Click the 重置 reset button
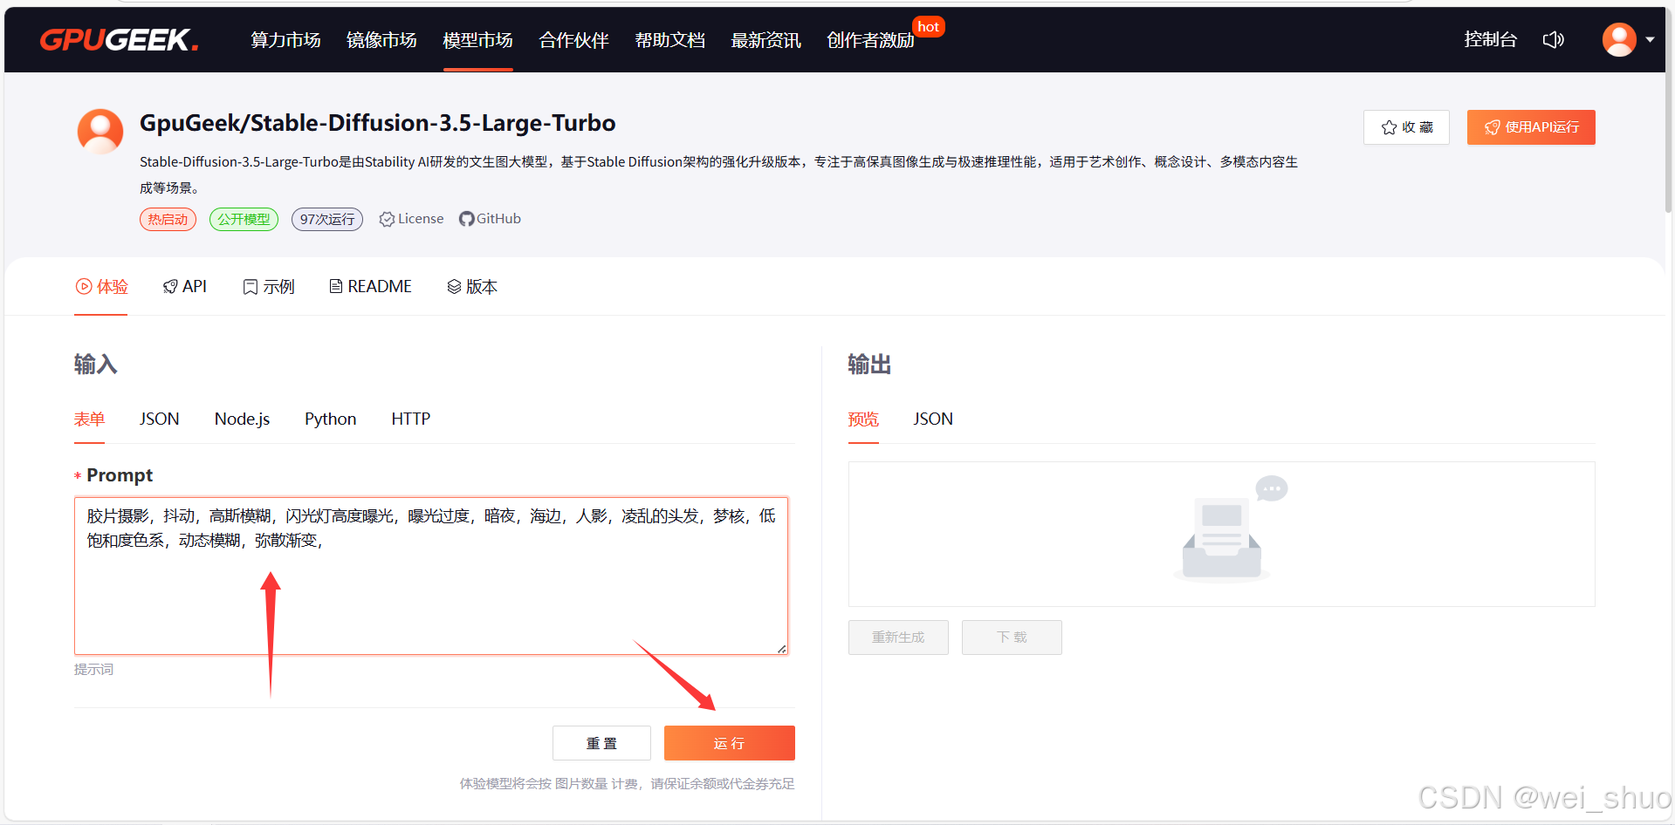The height and width of the screenshot is (825, 1675). (x=601, y=743)
